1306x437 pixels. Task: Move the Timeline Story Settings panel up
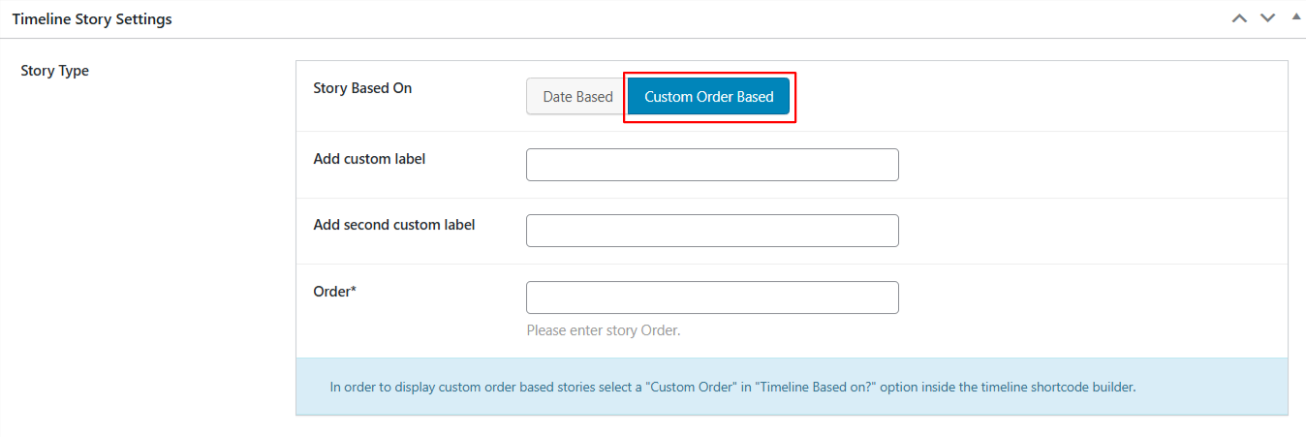1239,18
